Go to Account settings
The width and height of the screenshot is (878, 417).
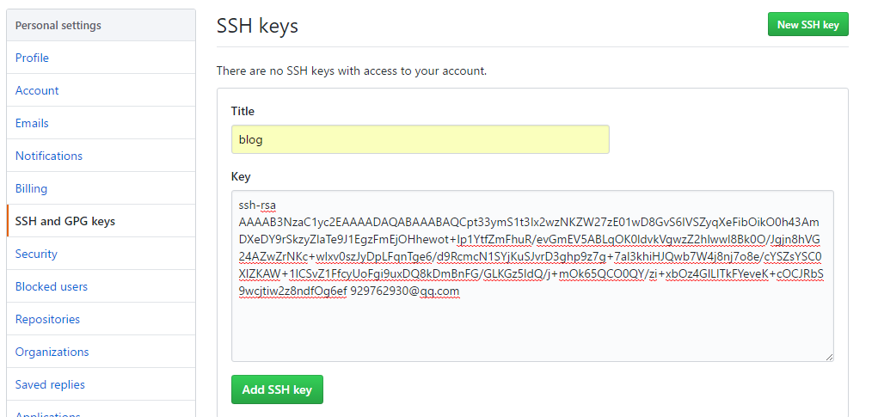(37, 90)
